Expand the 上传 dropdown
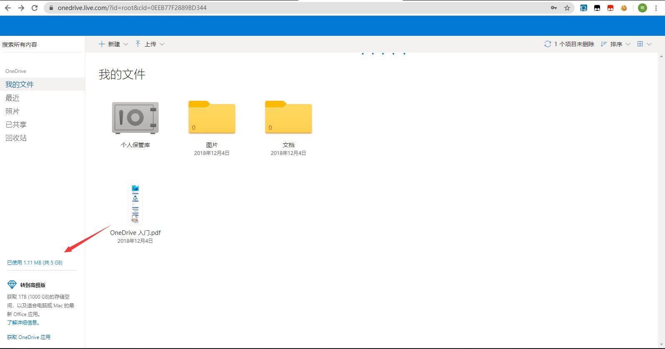 click(150, 44)
